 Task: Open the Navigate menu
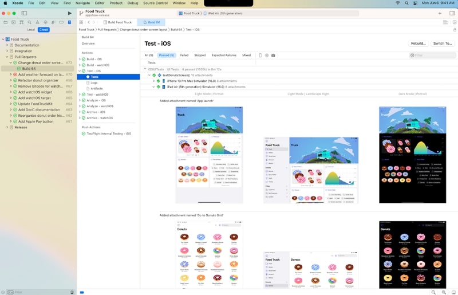tap(82, 3)
